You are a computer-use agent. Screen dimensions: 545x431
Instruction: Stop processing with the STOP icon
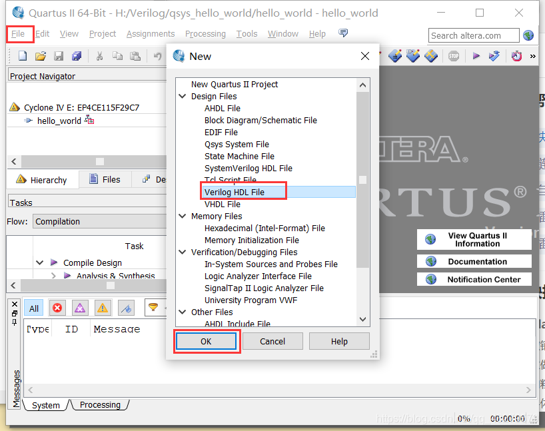tap(454, 55)
